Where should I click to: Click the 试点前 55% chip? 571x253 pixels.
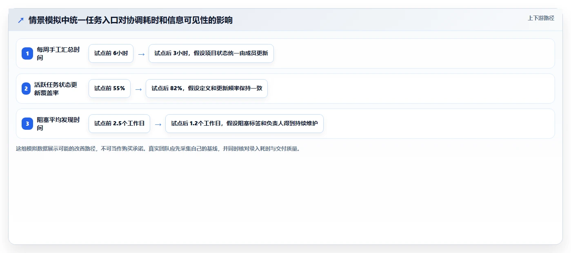109,89
